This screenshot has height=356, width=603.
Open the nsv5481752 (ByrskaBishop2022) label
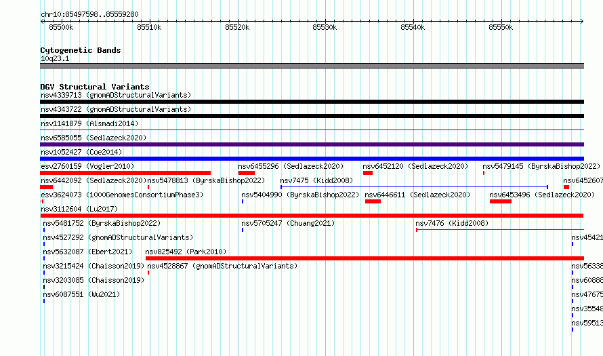click(x=102, y=223)
